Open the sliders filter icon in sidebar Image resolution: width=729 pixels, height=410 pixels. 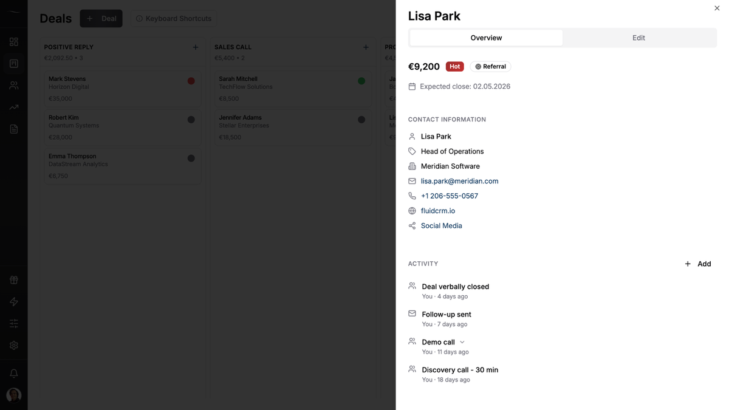[13, 324]
